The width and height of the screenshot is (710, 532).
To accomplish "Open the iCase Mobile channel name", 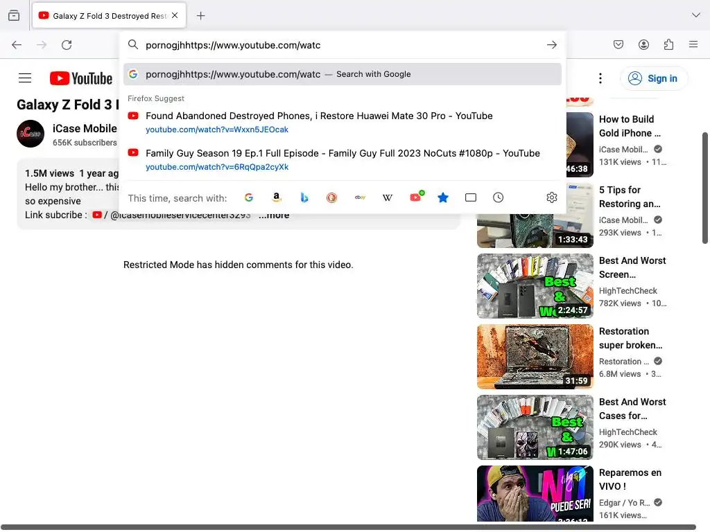I will 85,128.
